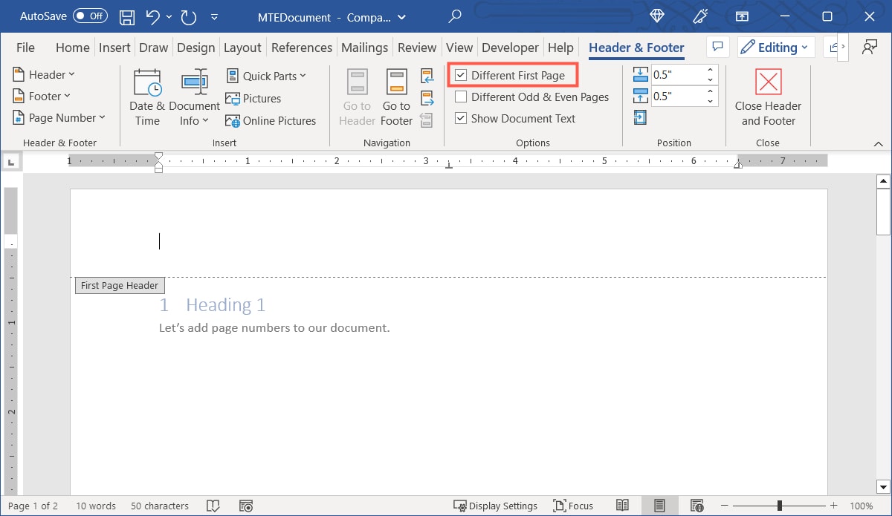Open the Header dropdown
The height and width of the screenshot is (516, 892).
pos(43,74)
